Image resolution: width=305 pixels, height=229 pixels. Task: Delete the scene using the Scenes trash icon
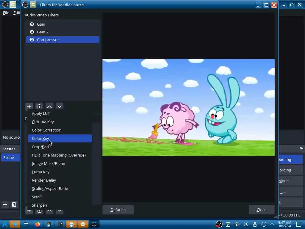14,205
